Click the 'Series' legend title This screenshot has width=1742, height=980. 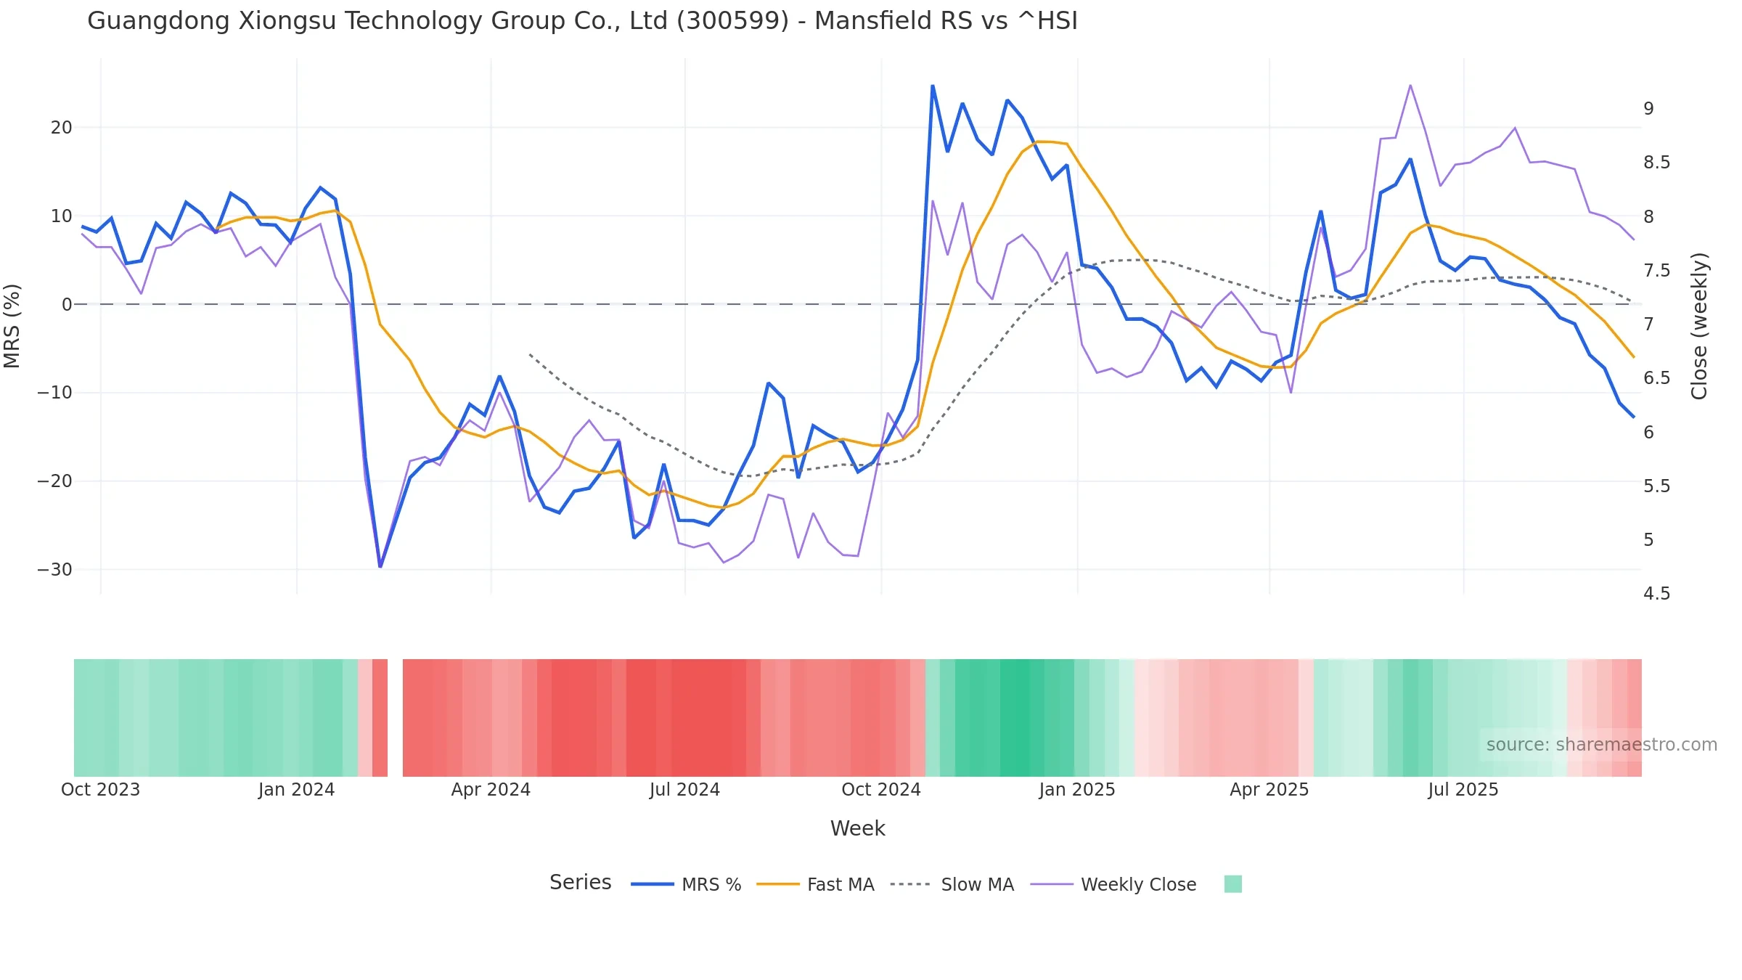click(x=580, y=883)
